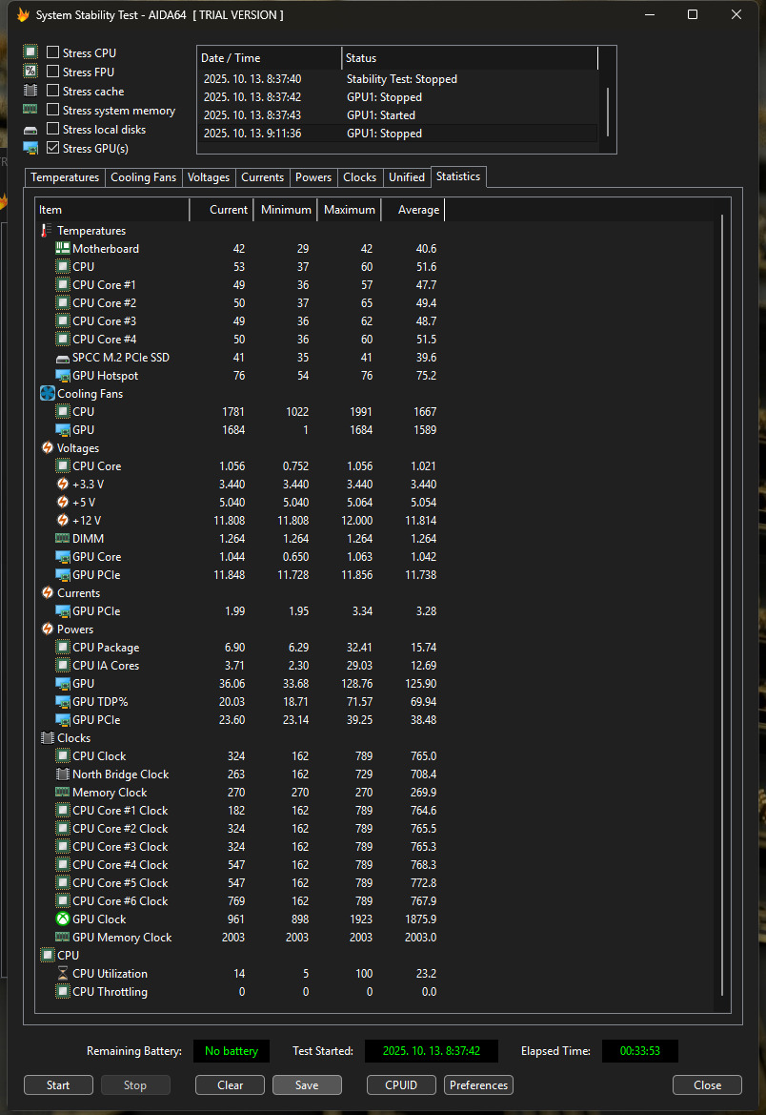Click the GPU Memory Clock icon
Screen dimensions: 766x1115
click(63, 938)
